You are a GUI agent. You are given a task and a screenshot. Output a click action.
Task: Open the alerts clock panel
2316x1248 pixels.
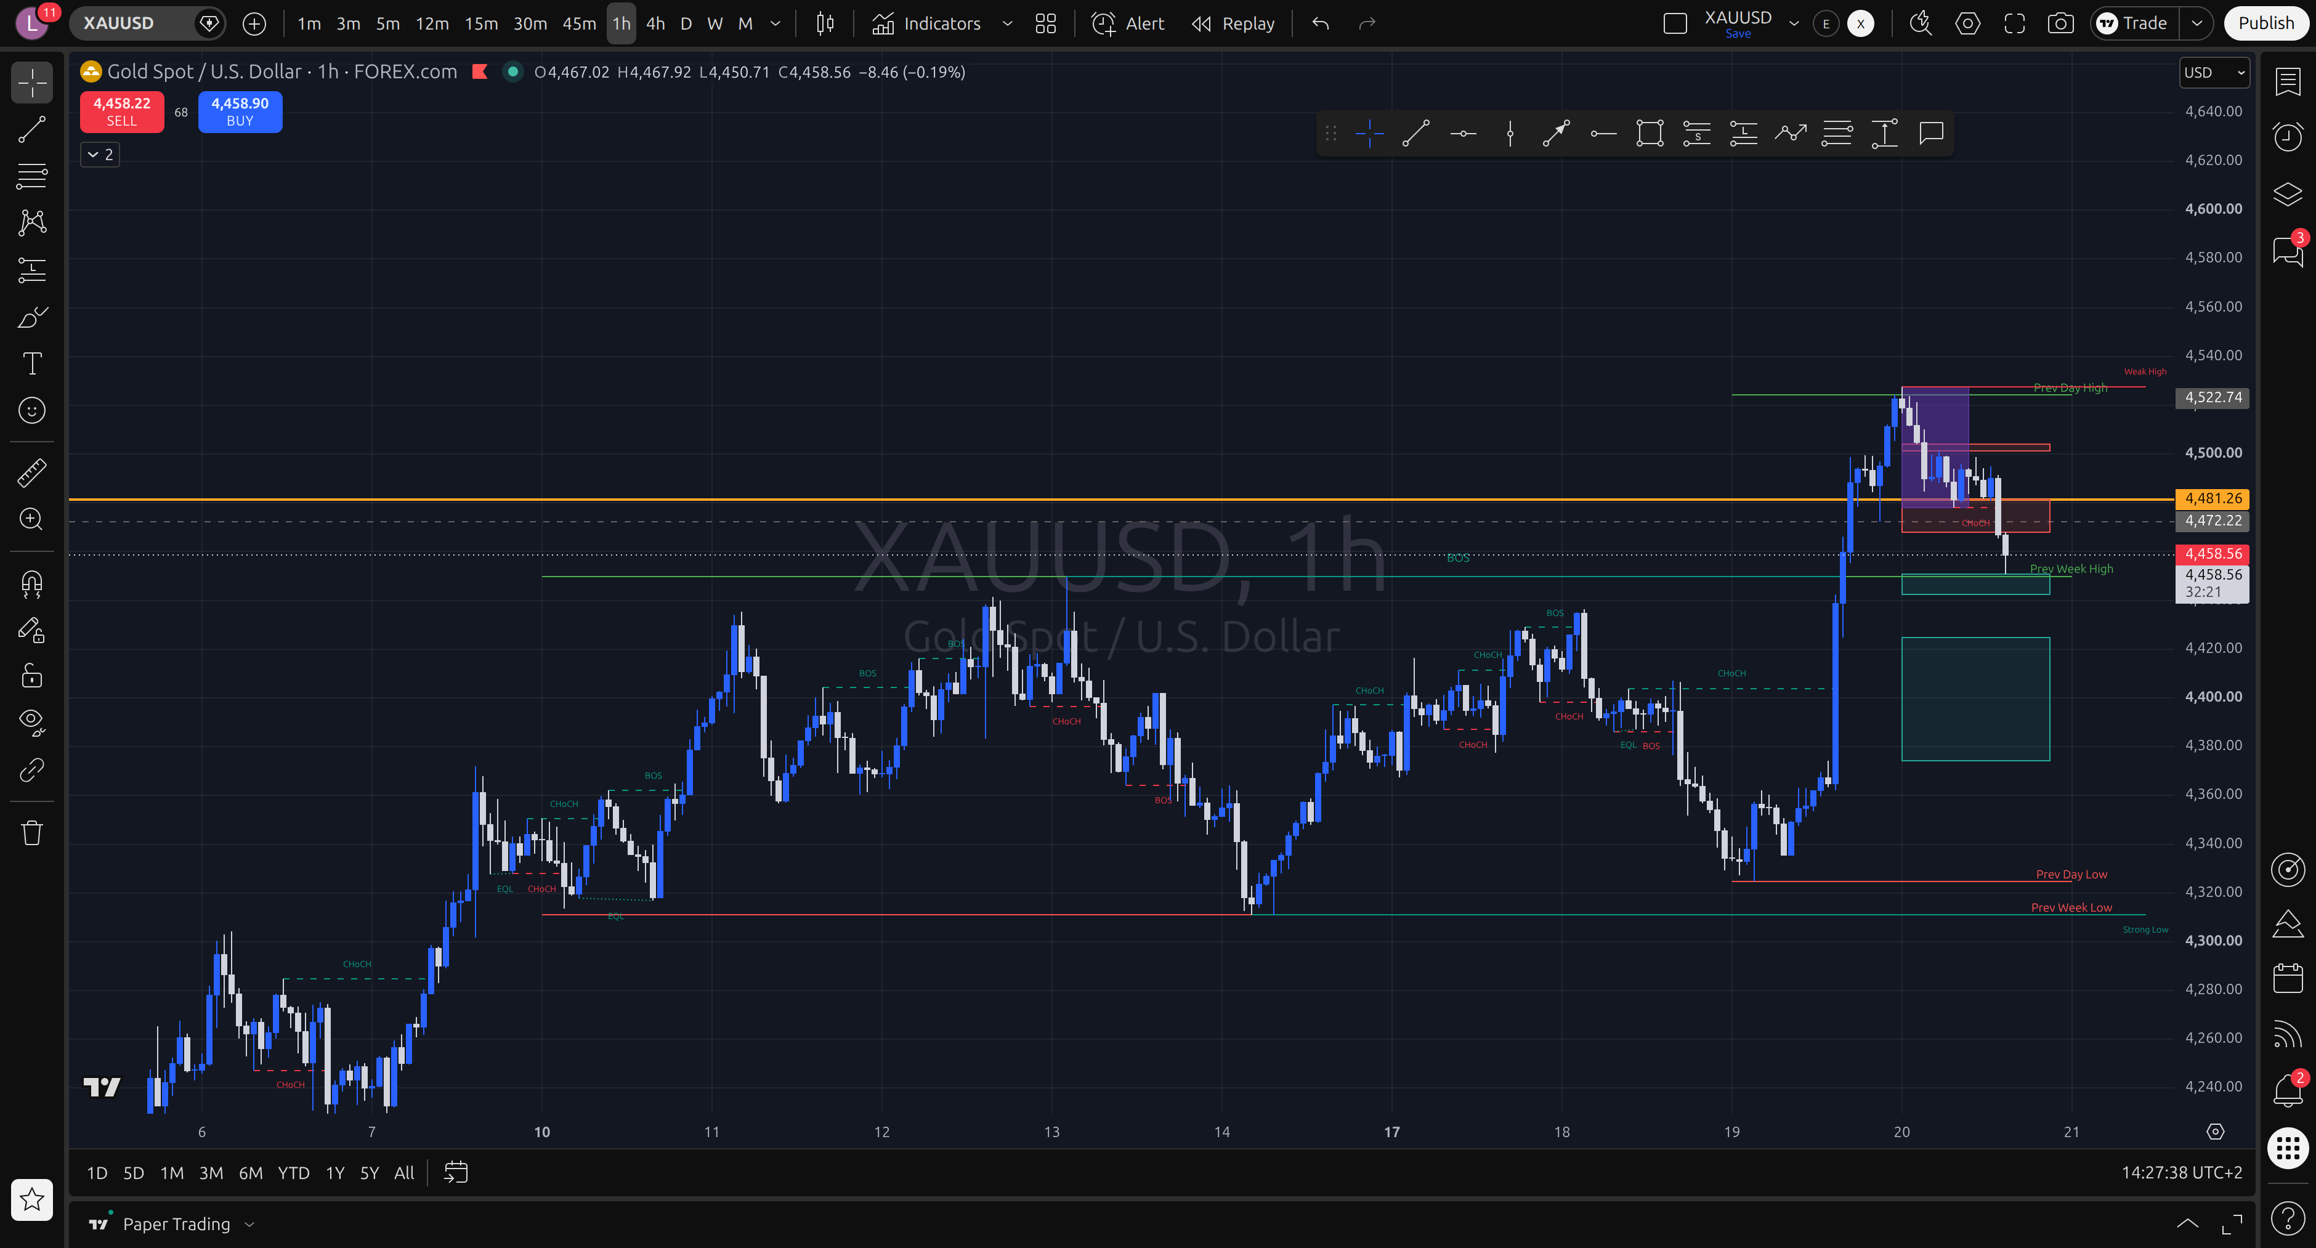pos(2288,137)
